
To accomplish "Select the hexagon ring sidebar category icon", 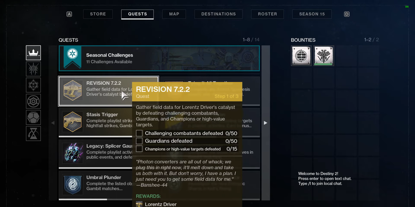I will [x=33, y=101].
